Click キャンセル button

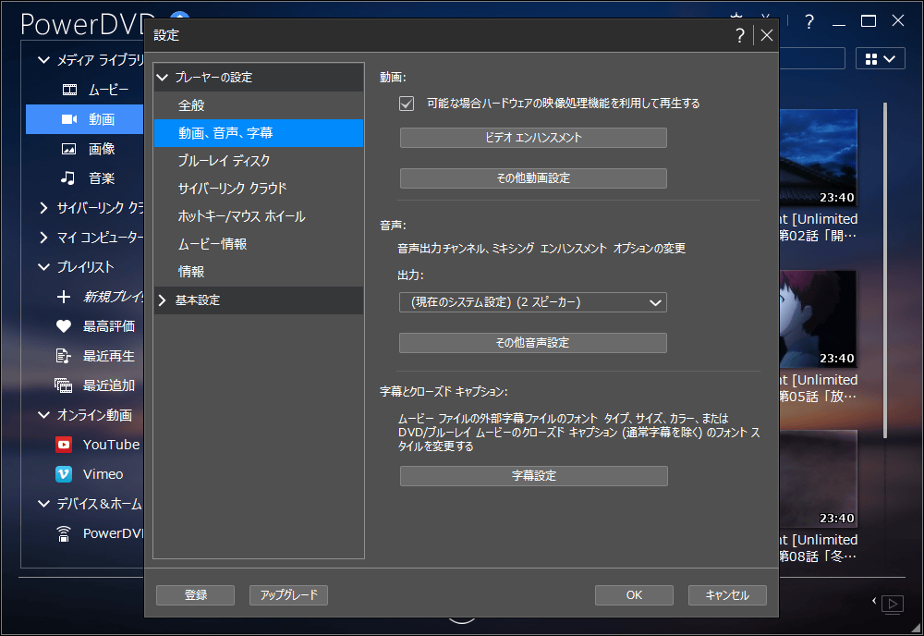[x=727, y=595]
